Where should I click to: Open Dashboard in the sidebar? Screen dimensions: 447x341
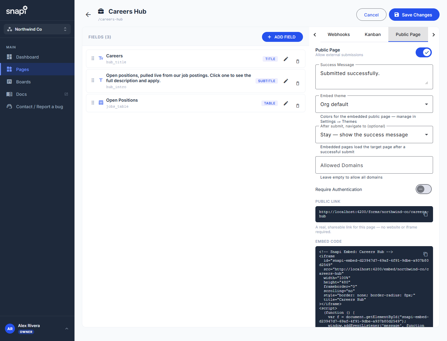coord(37,57)
